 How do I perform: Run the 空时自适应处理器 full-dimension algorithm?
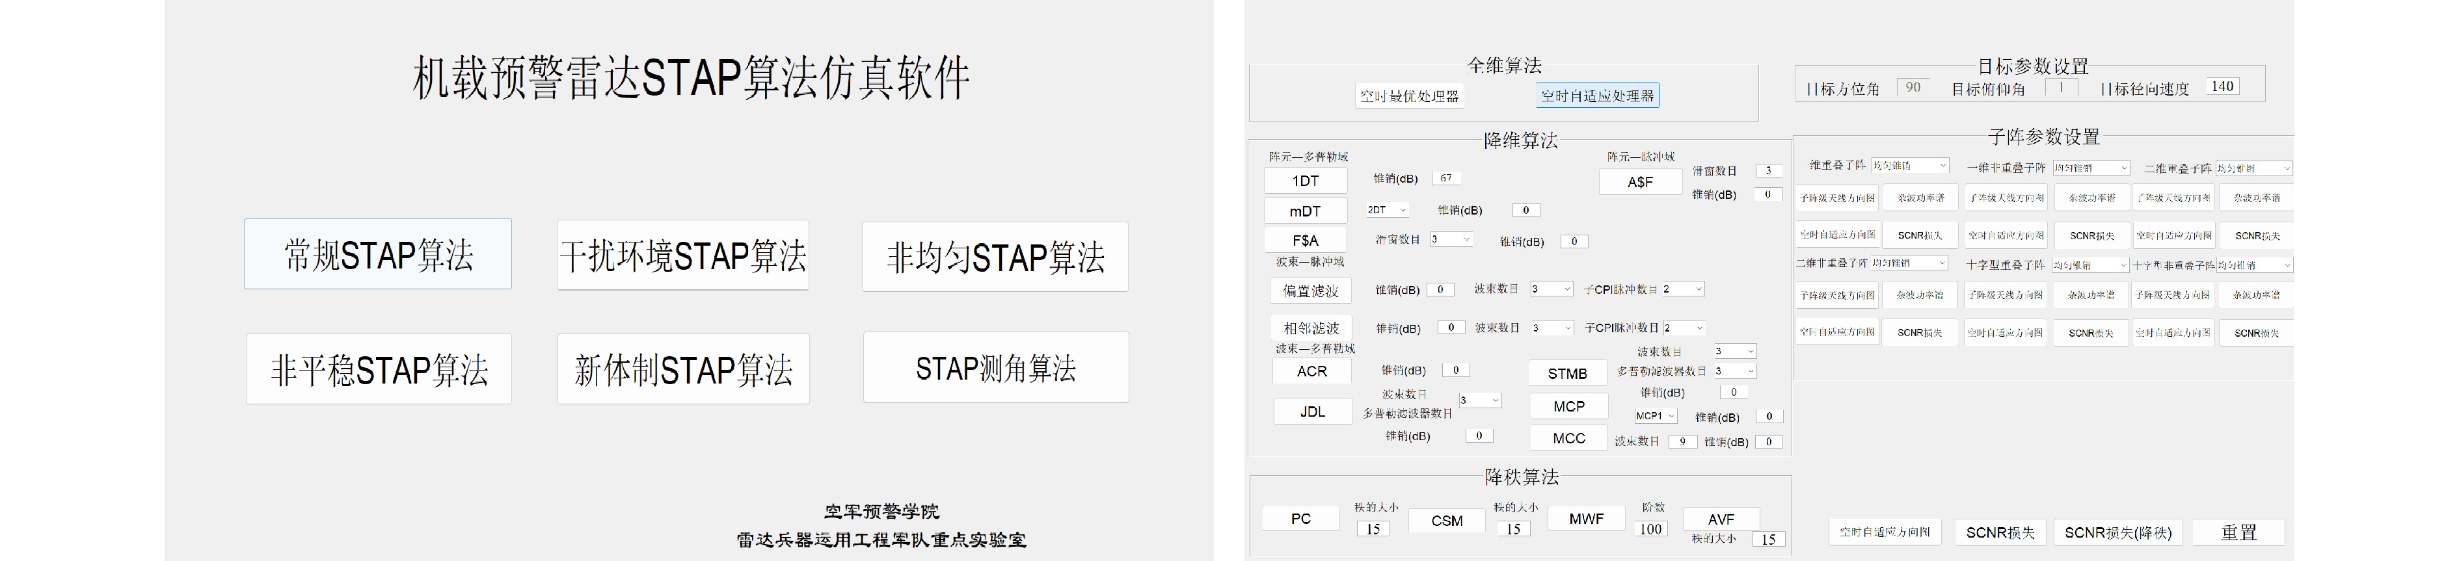coord(1597,96)
